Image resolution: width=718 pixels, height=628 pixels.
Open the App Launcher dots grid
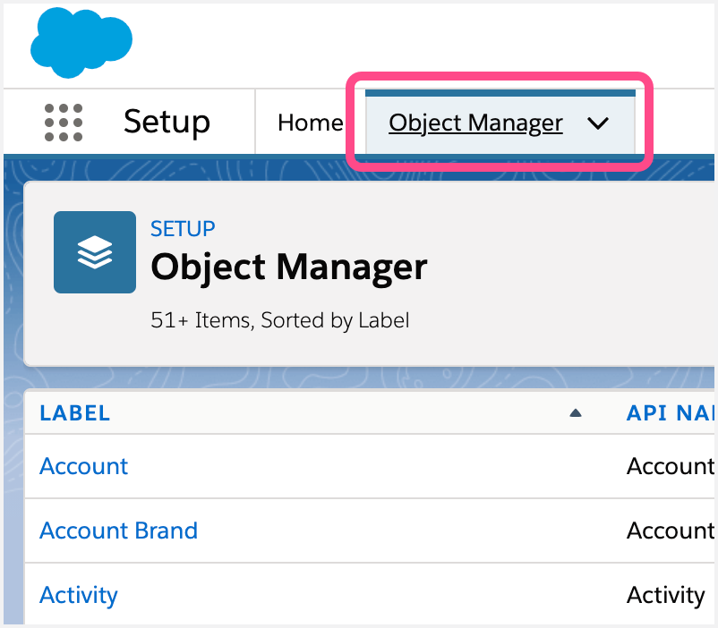(x=64, y=123)
